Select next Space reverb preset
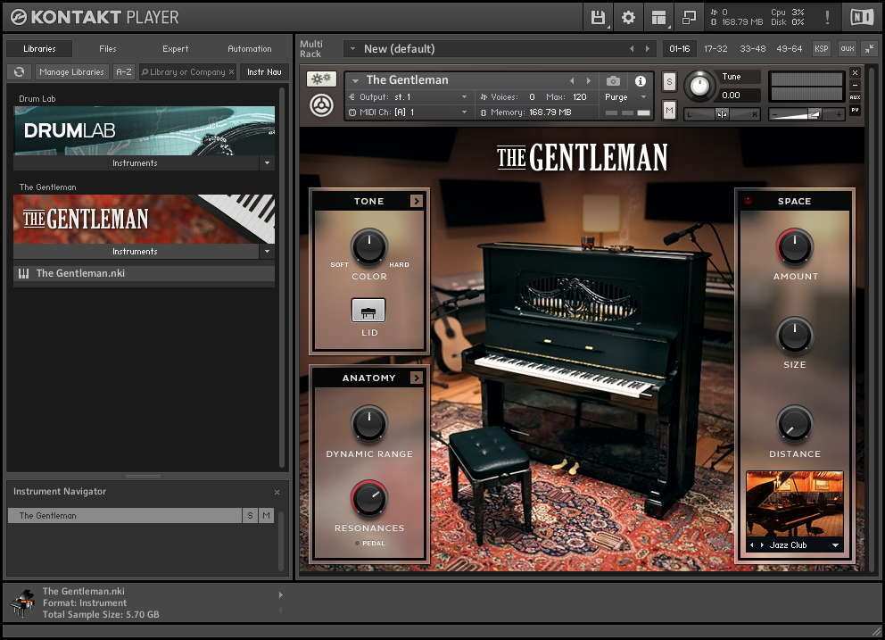885x640 pixels. [x=762, y=545]
